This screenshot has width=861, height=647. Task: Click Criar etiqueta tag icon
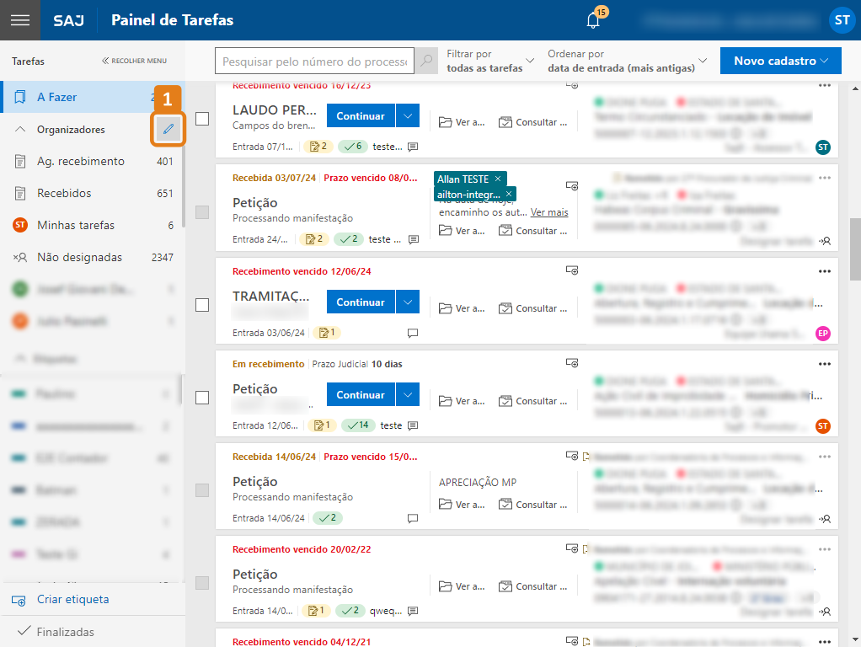(x=19, y=600)
